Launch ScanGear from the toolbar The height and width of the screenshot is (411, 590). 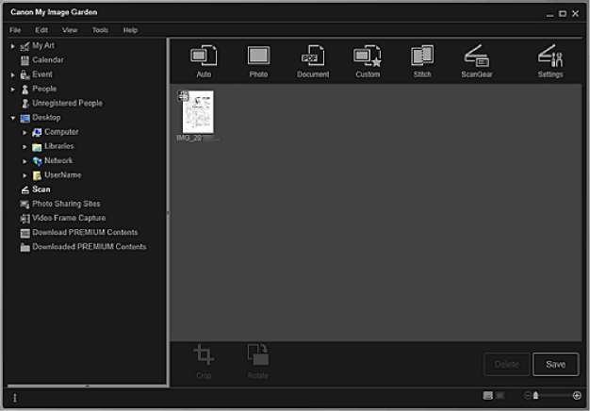coord(476,58)
